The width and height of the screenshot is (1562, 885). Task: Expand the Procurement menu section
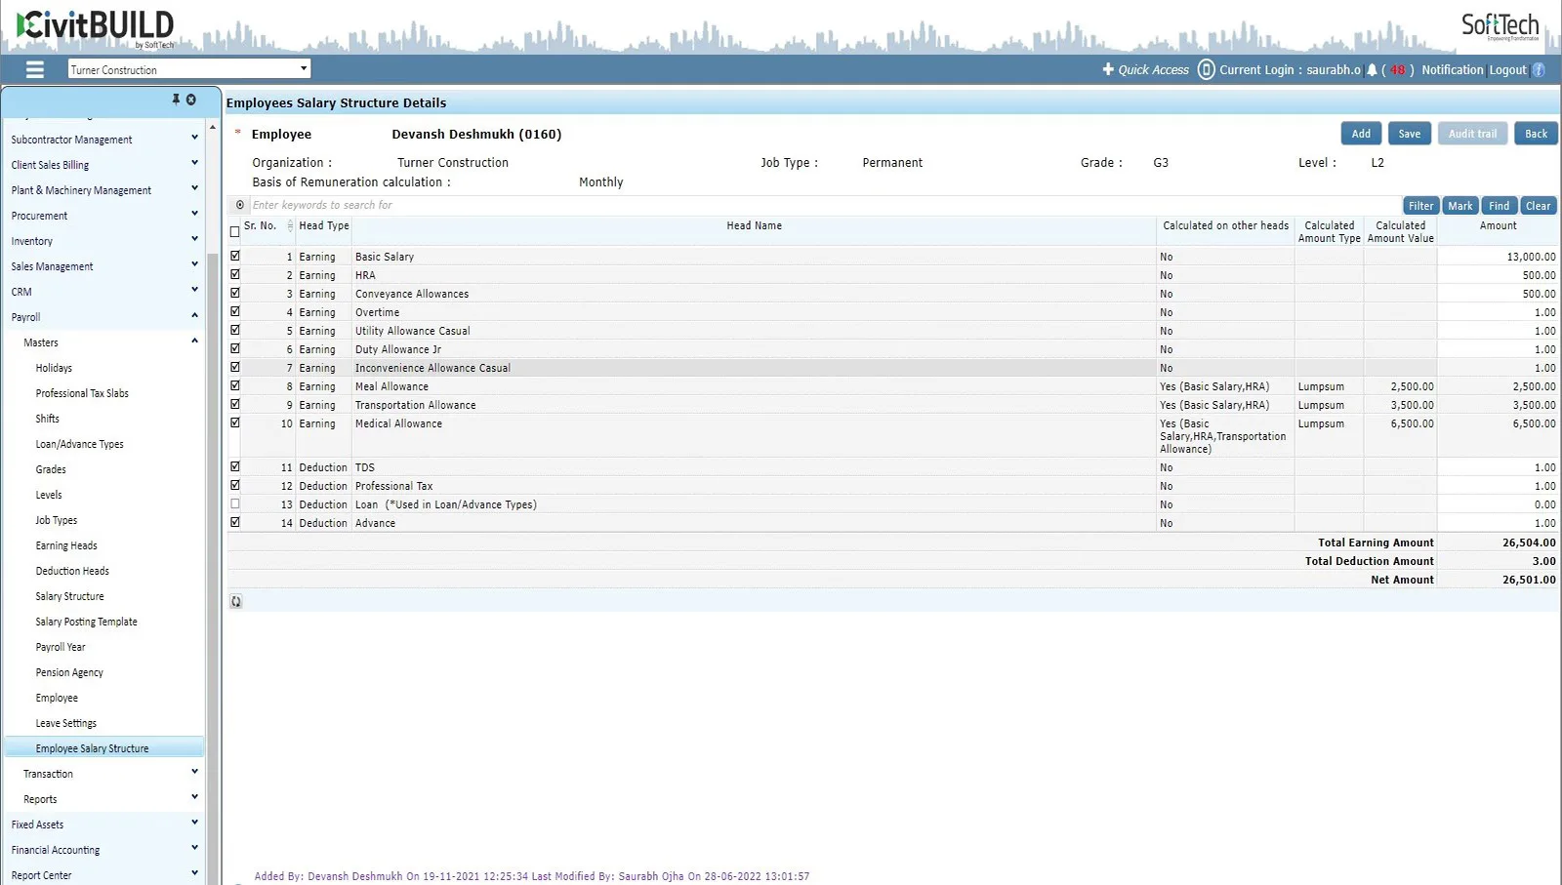[103, 216]
